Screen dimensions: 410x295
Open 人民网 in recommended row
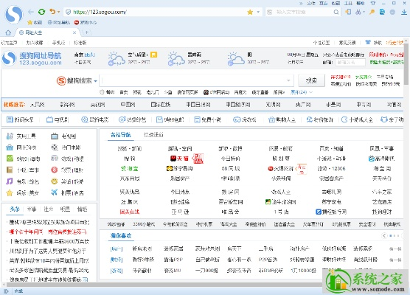click(x=37, y=105)
